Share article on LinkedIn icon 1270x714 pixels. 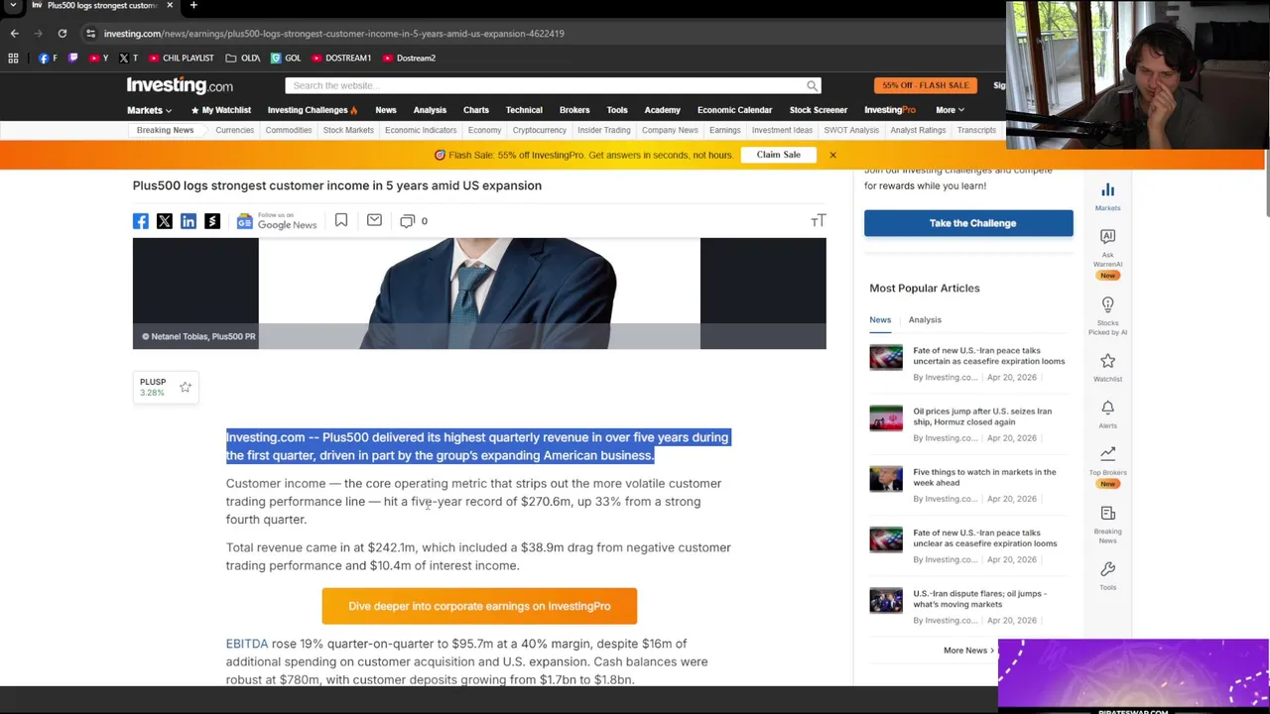click(189, 221)
